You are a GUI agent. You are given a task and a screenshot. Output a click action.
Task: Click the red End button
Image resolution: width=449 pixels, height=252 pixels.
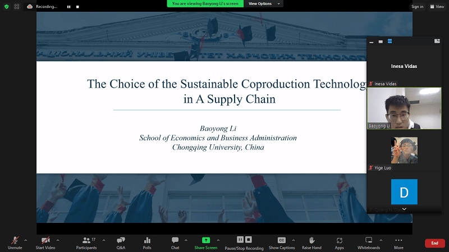point(434,243)
